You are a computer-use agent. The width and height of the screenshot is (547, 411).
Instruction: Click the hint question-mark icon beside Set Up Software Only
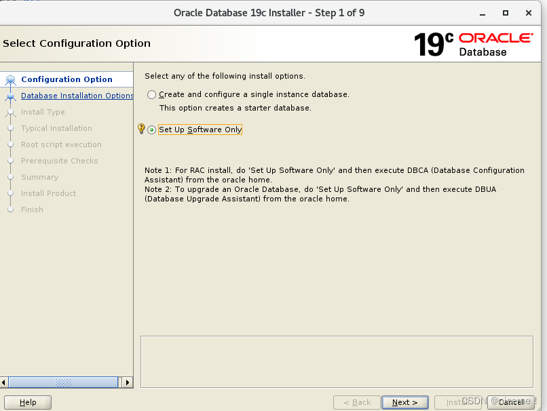pos(140,129)
